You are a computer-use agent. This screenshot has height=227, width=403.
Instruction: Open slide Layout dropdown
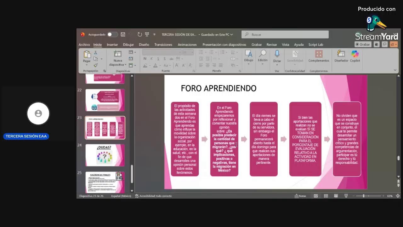click(x=132, y=52)
